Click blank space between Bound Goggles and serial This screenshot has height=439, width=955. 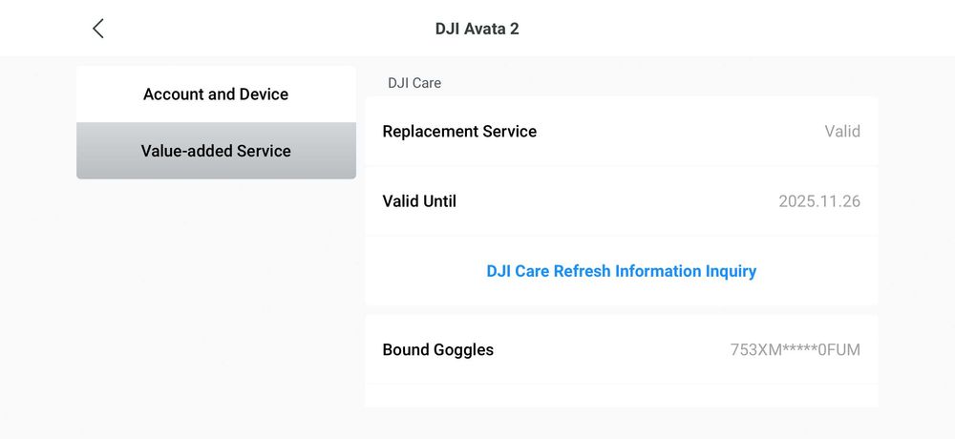[x=611, y=349]
